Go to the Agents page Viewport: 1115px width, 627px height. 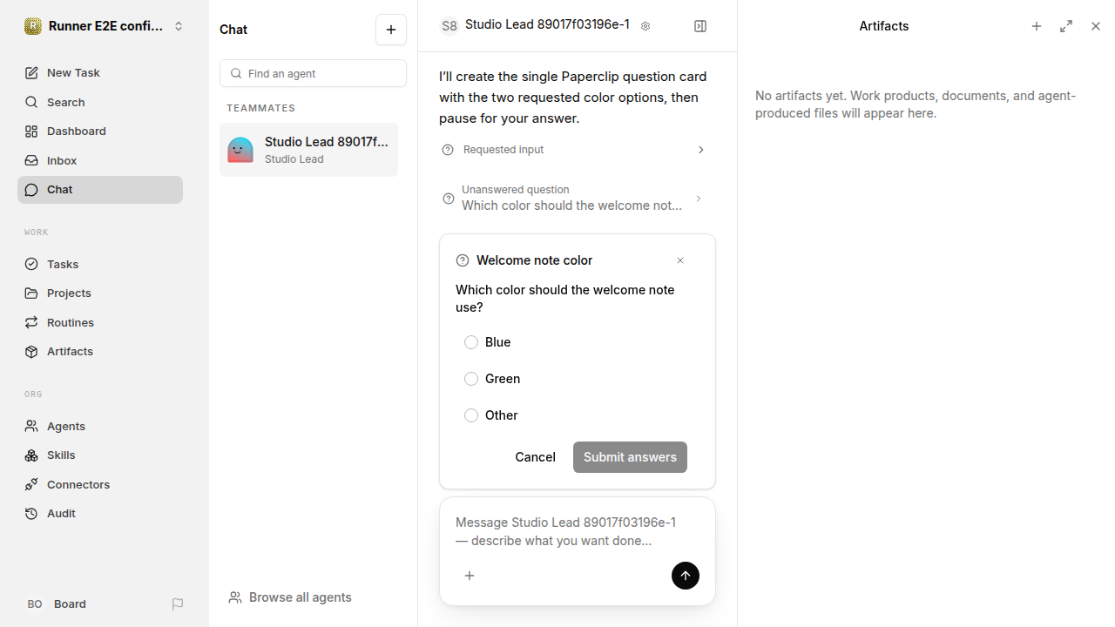pos(100,426)
